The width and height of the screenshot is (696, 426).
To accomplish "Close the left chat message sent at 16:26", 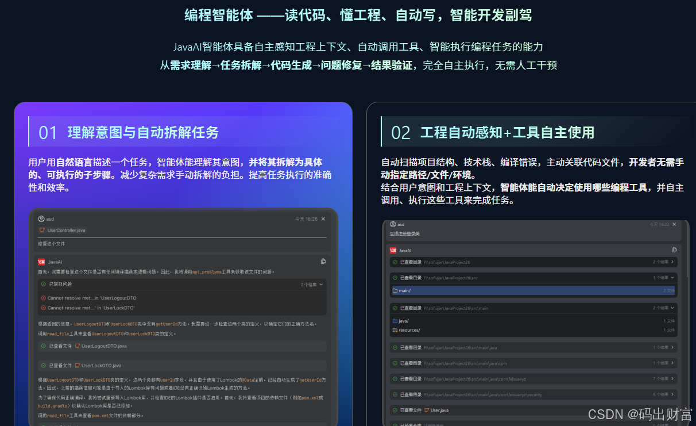I will [x=323, y=219].
